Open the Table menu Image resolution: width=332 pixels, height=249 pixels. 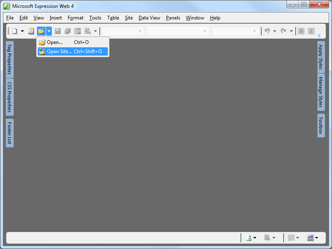[x=113, y=18]
